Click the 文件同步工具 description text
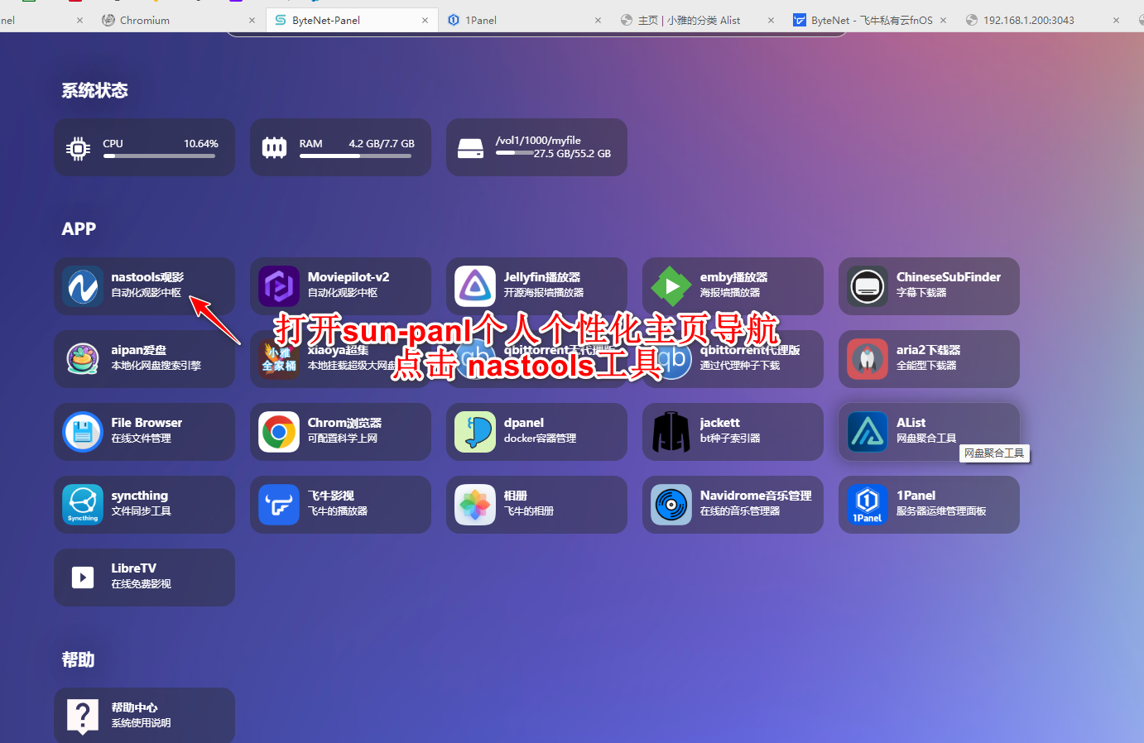The height and width of the screenshot is (743, 1144). (x=142, y=511)
